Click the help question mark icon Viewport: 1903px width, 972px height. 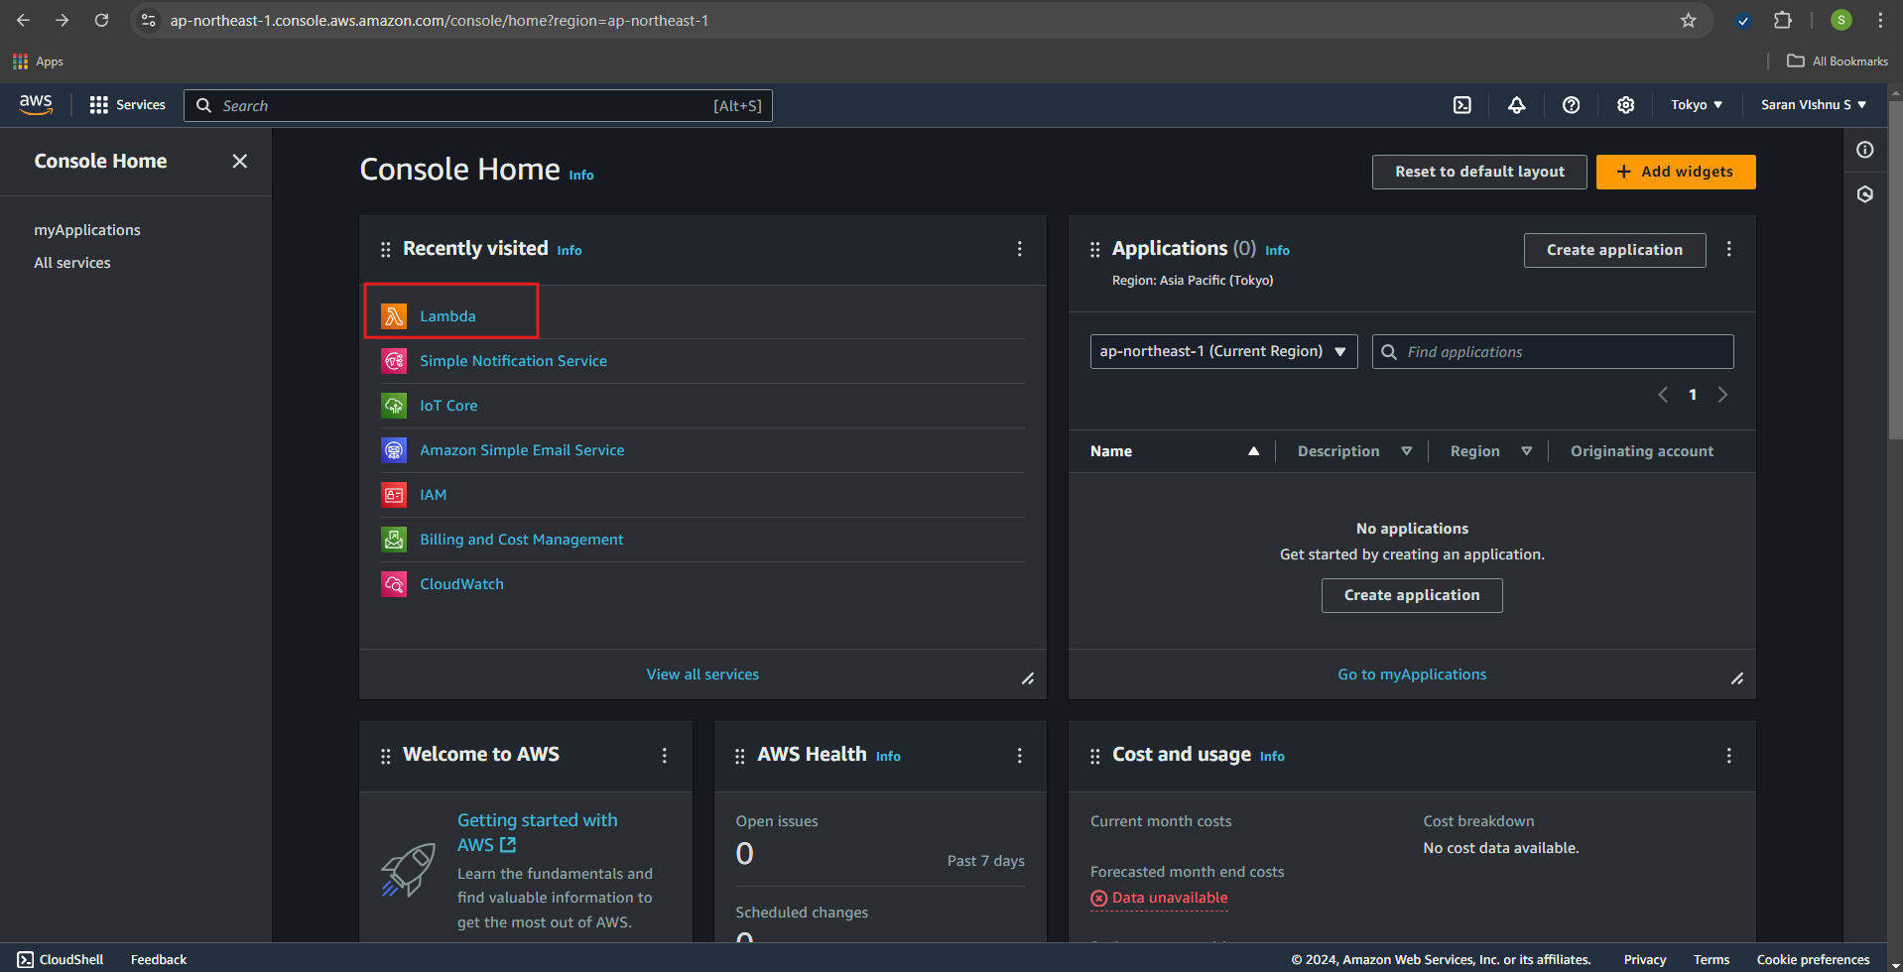(x=1571, y=105)
